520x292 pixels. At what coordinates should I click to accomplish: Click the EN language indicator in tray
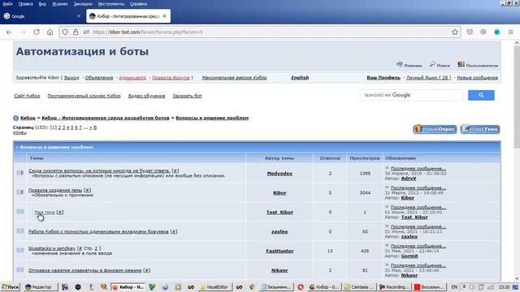coord(454,287)
